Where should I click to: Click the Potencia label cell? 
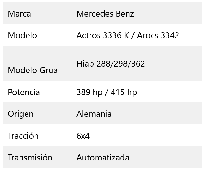pyautogui.click(x=24, y=92)
